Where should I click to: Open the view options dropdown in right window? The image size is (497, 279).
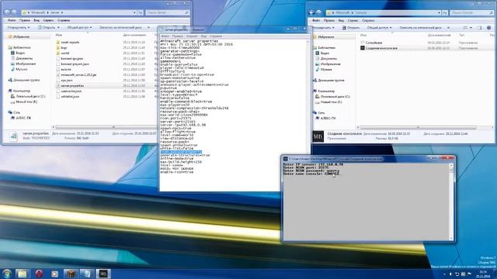point(471,28)
